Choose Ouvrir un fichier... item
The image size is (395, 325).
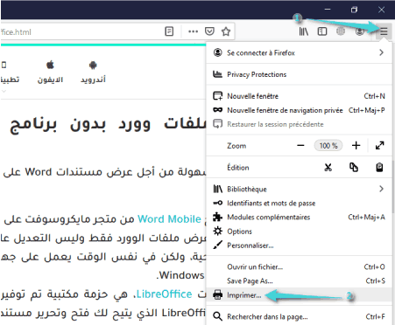pyautogui.click(x=299, y=266)
